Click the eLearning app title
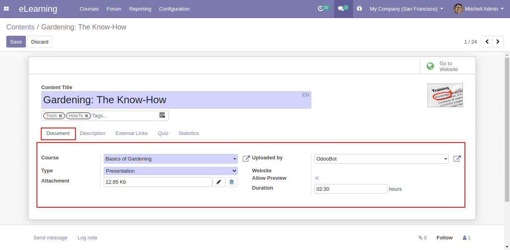Screen dimensions: 510x250 (x=38, y=9)
